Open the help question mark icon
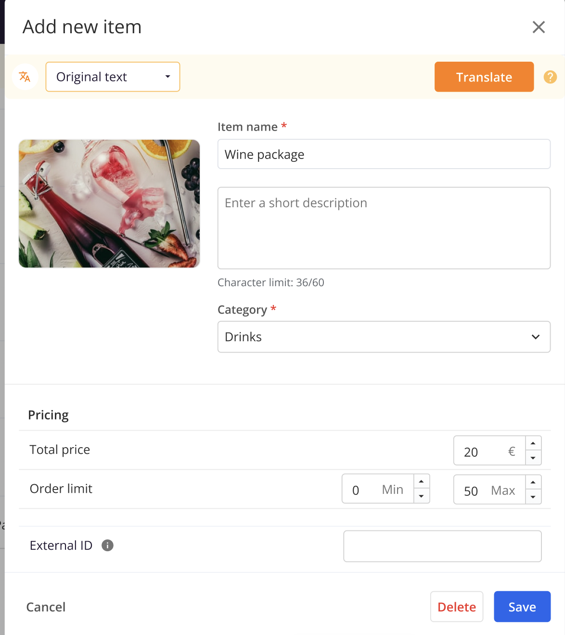565x635 pixels. pos(550,77)
